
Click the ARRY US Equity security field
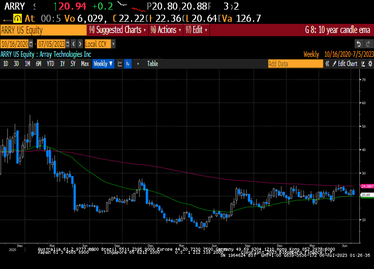tap(43, 30)
